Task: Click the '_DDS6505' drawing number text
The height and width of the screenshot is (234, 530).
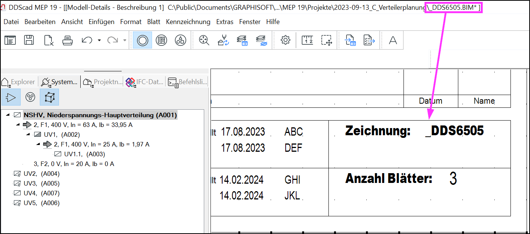Action: (x=455, y=131)
